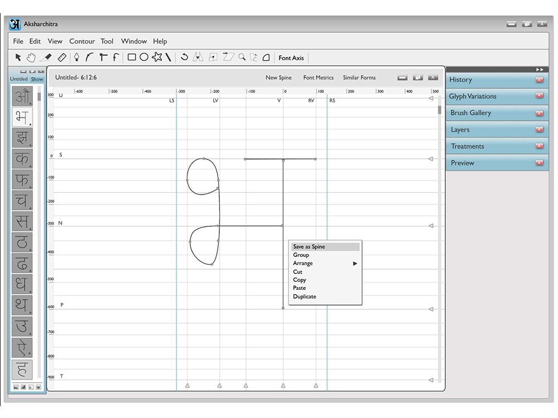Close the History panel
The height and width of the screenshot is (418, 558).
click(x=540, y=80)
